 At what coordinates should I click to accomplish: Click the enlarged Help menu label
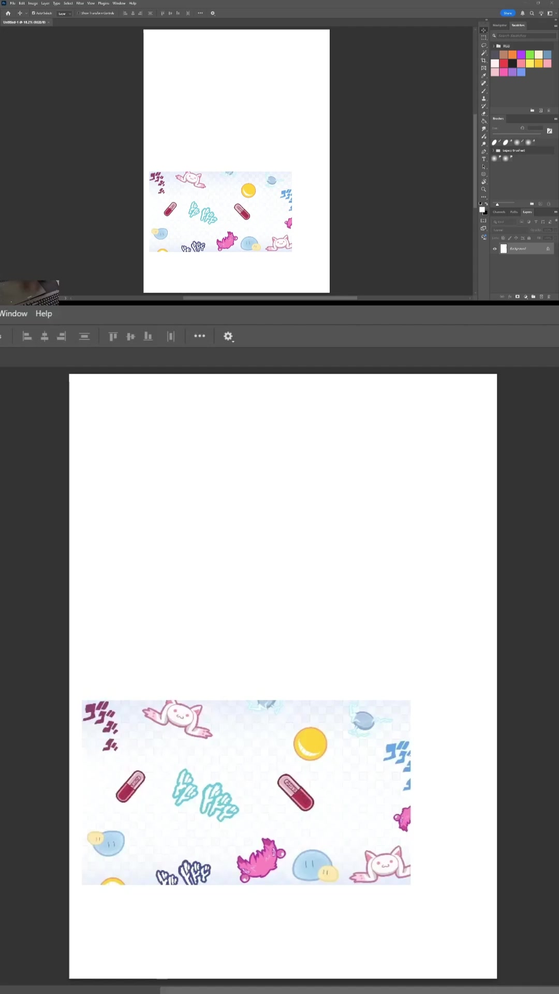pos(43,313)
